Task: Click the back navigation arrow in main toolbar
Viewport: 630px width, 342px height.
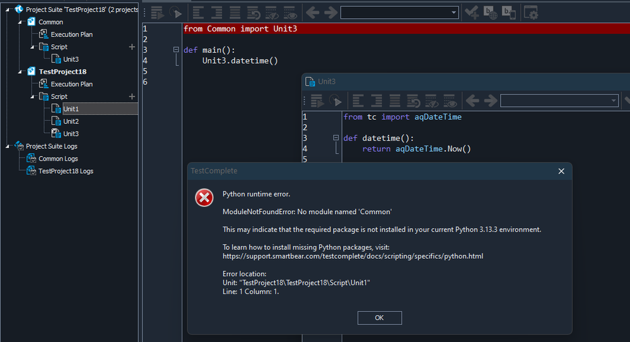Action: pyautogui.click(x=312, y=12)
